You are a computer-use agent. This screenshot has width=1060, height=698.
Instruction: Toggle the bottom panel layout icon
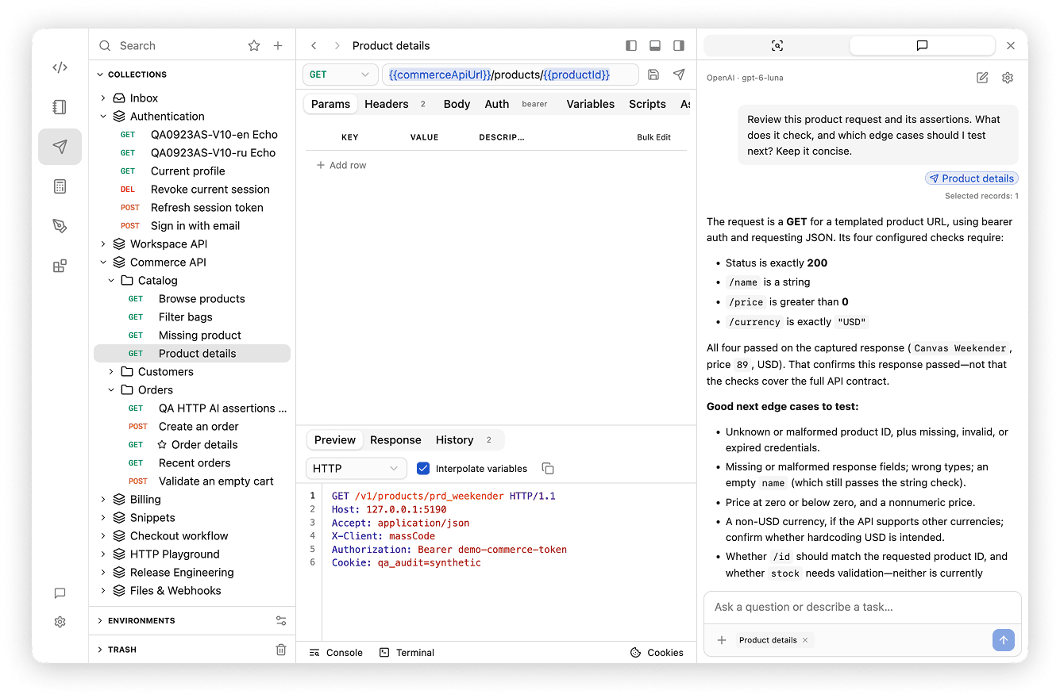coord(655,46)
